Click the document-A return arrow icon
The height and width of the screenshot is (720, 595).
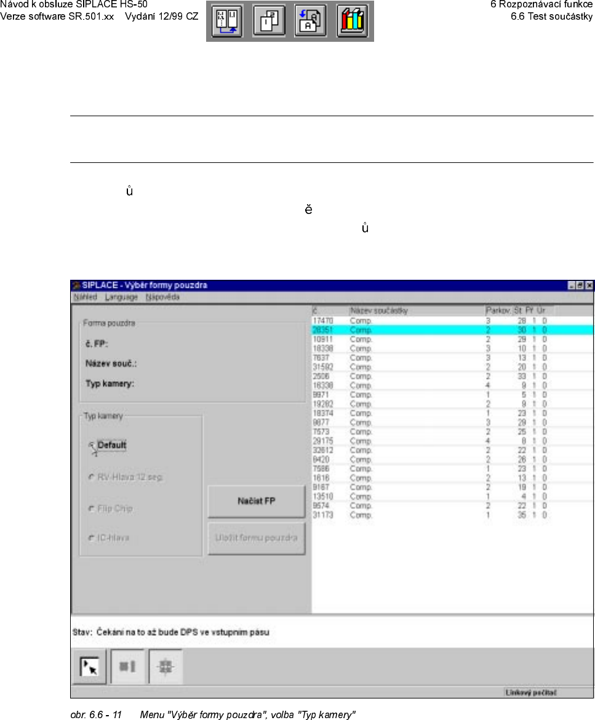(x=310, y=21)
